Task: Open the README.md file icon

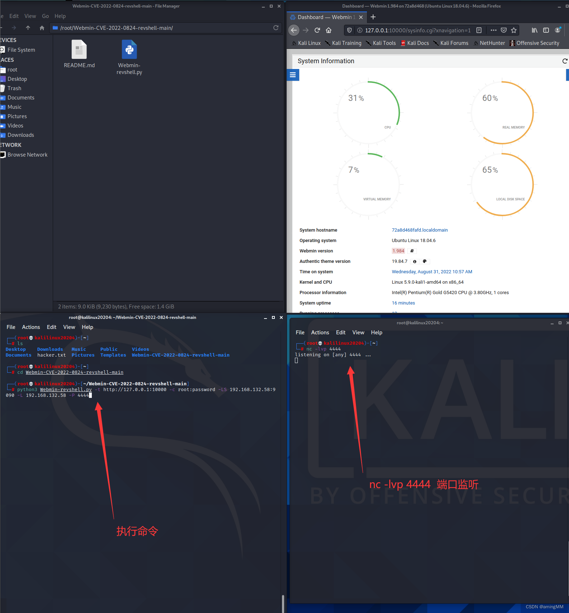Action: point(79,50)
